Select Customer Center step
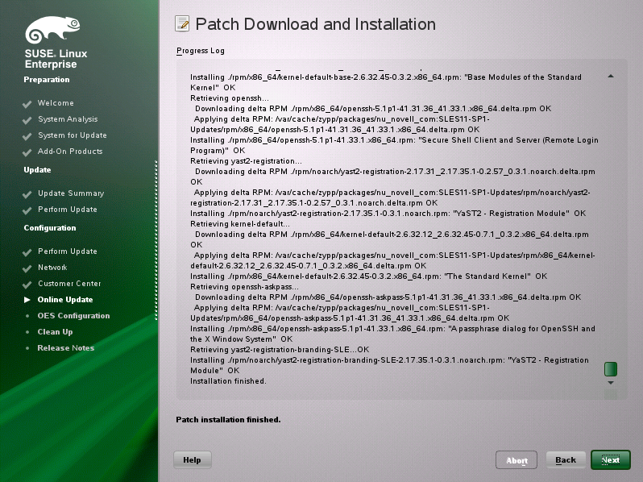This screenshot has height=482, width=643. point(69,284)
